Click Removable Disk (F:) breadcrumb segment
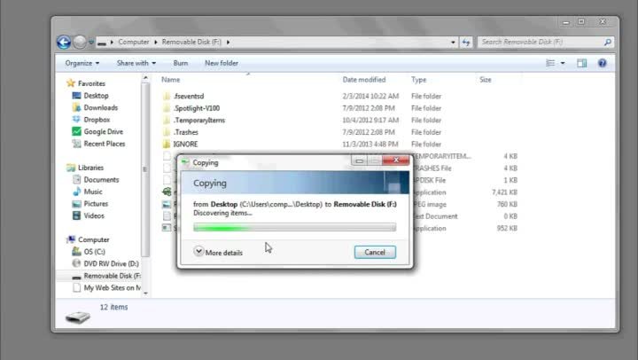 tap(191, 42)
